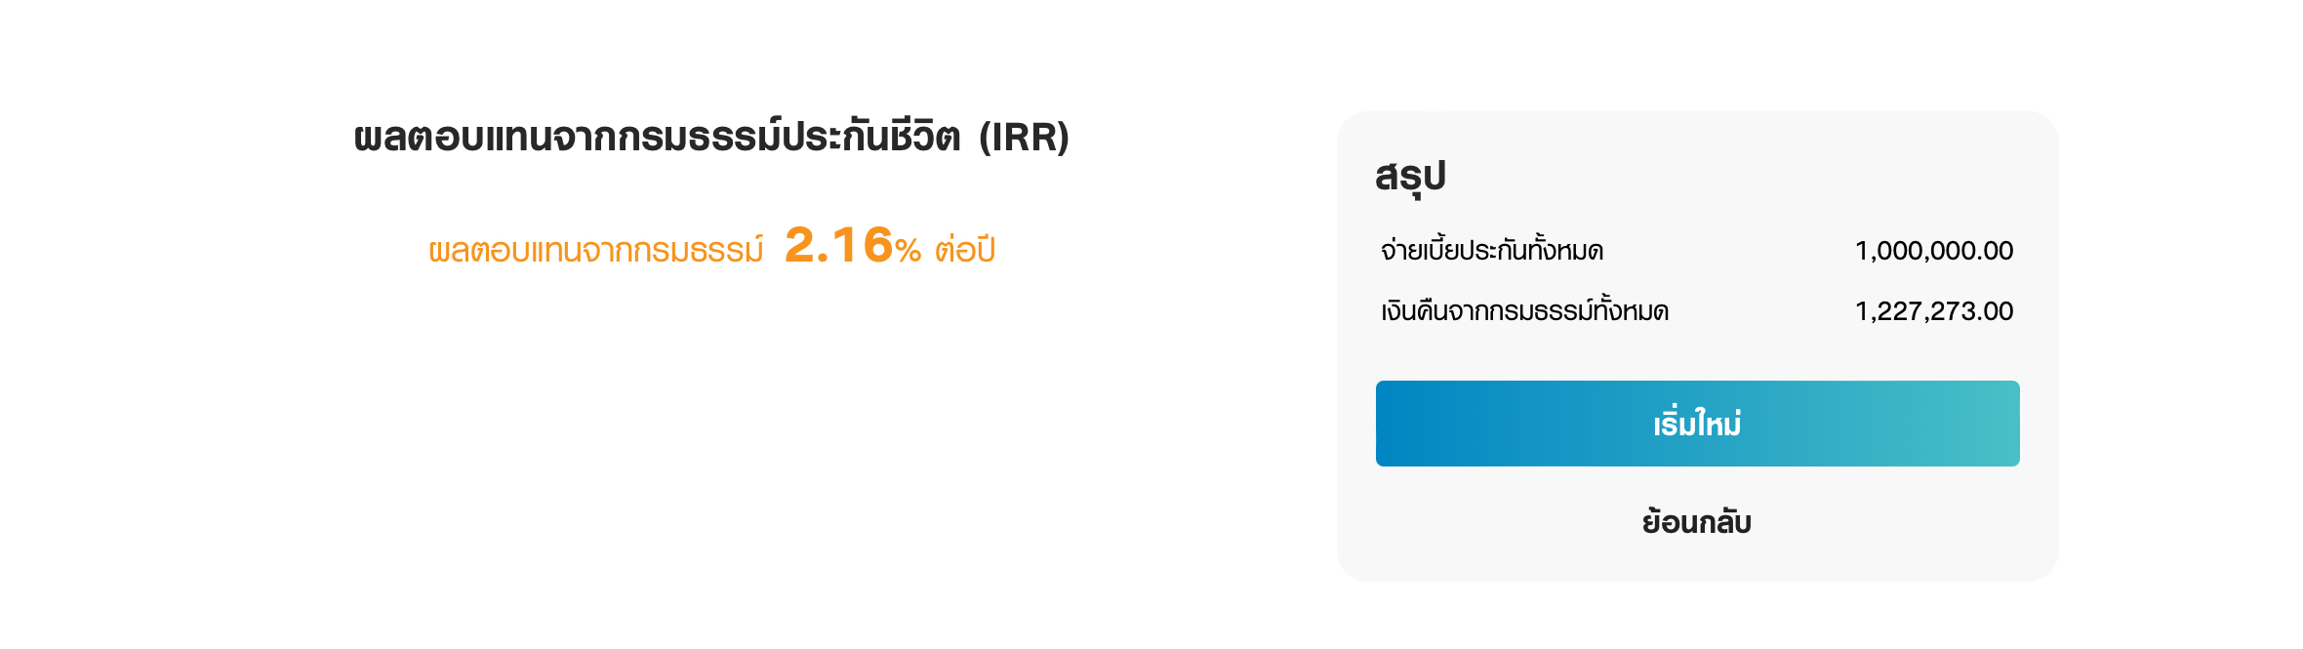The image size is (2303, 649).
Task: Click the (IRR) abbreviation in heading
Action: pyautogui.click(x=1025, y=138)
